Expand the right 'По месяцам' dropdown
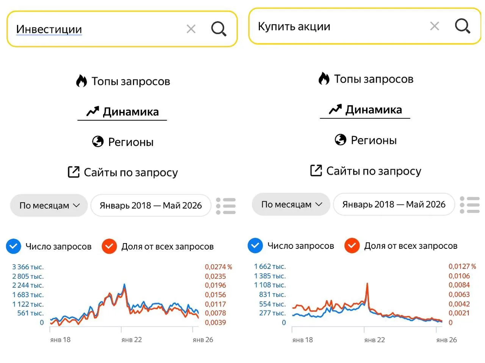Viewport: 485px width, 363px height. [x=291, y=204]
